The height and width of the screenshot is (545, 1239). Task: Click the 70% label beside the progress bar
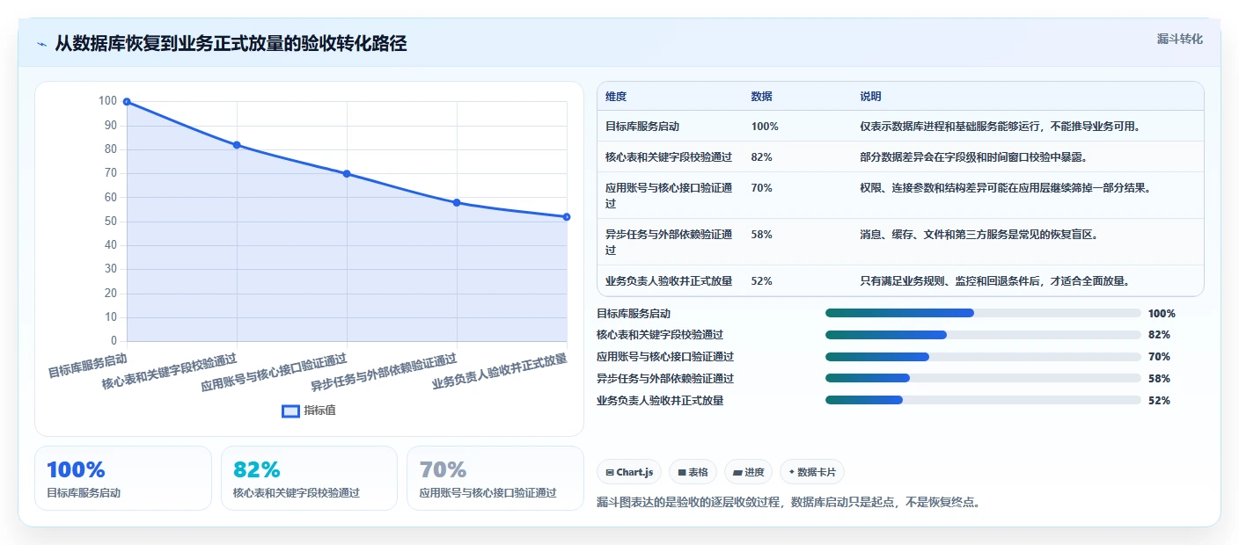(1159, 357)
